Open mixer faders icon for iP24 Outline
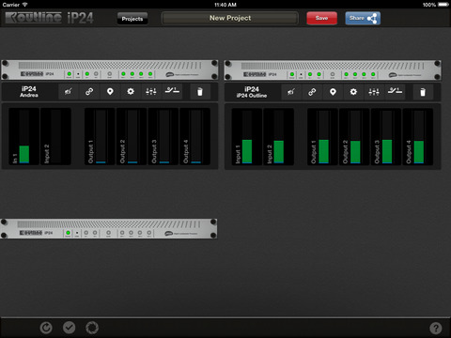 374,92
